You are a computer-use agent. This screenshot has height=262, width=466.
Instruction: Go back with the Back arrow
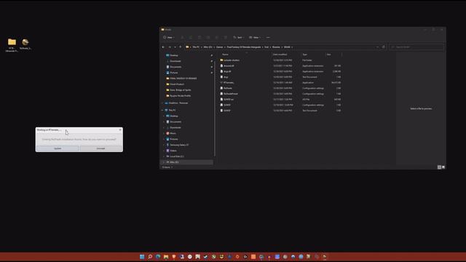(163, 47)
